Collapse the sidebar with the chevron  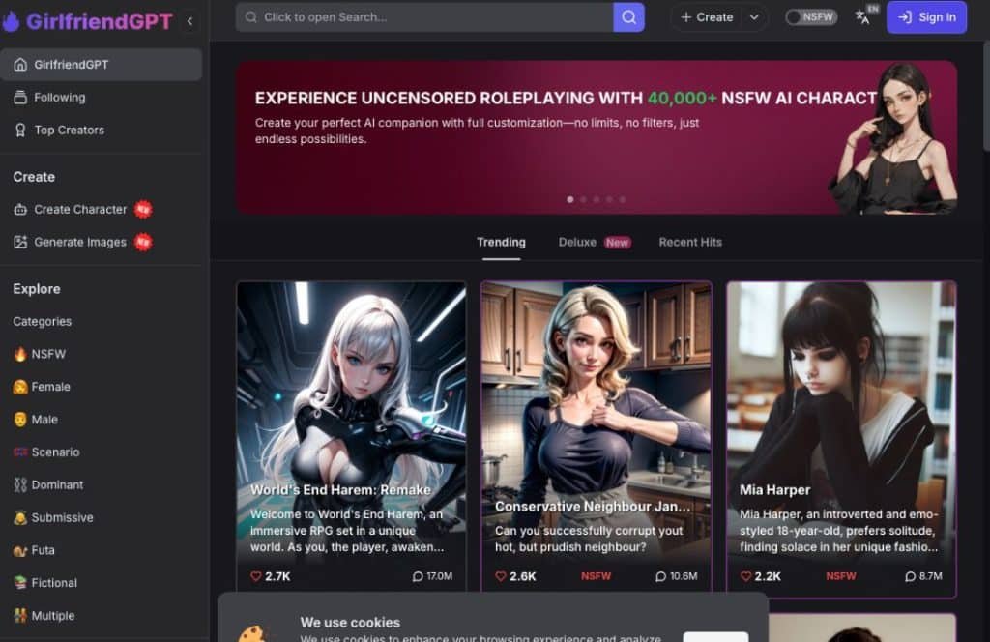click(189, 21)
